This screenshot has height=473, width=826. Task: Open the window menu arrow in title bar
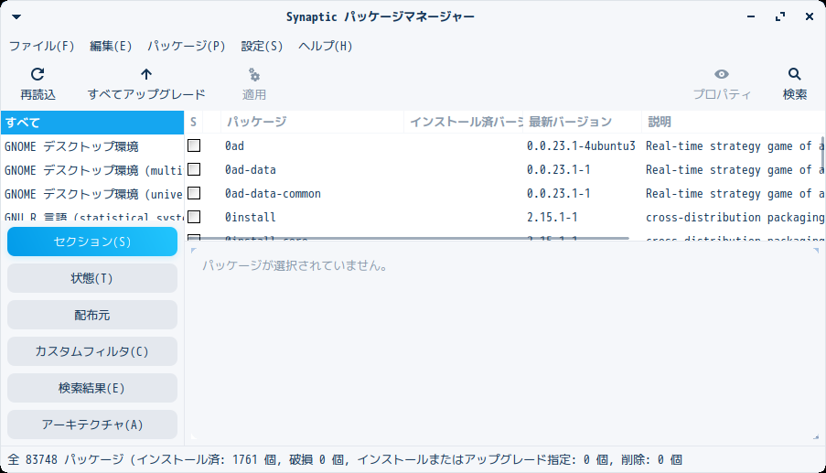(x=16, y=16)
